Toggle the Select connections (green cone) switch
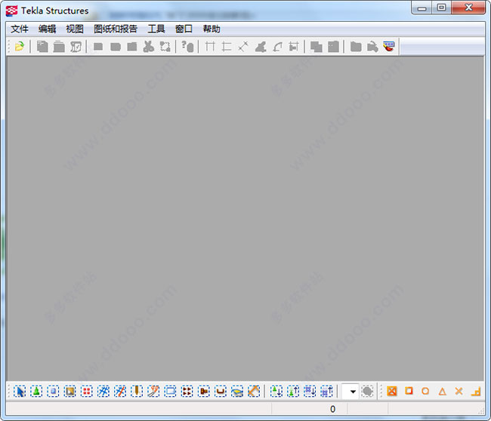Screen dimensions: 491x421 36,392
